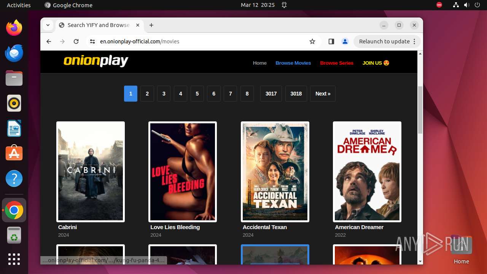Click the scroll down arrow of the page
The width and height of the screenshot is (487, 274).
(420, 261)
